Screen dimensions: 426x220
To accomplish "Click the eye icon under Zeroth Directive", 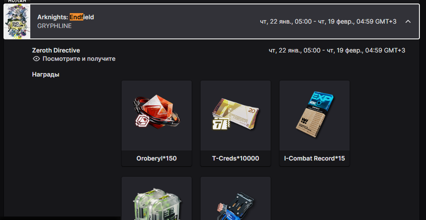I will click(36, 59).
